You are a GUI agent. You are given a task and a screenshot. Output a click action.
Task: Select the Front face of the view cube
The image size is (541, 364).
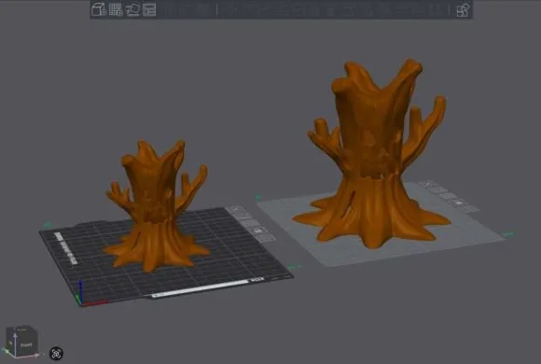coord(26,344)
